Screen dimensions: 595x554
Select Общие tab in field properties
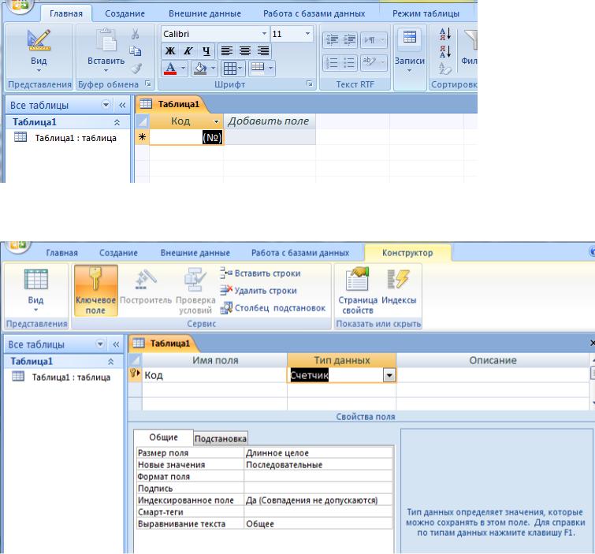164,437
